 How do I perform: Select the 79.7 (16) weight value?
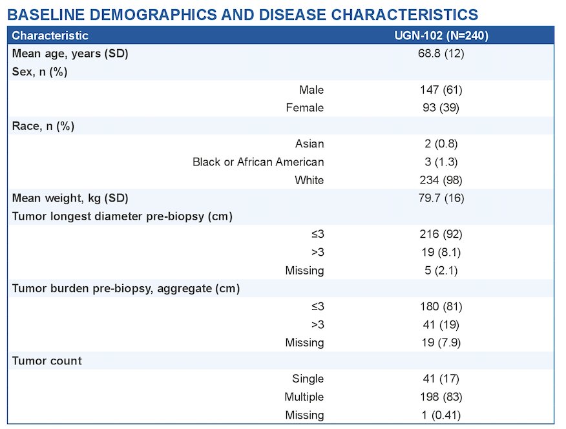(441, 198)
